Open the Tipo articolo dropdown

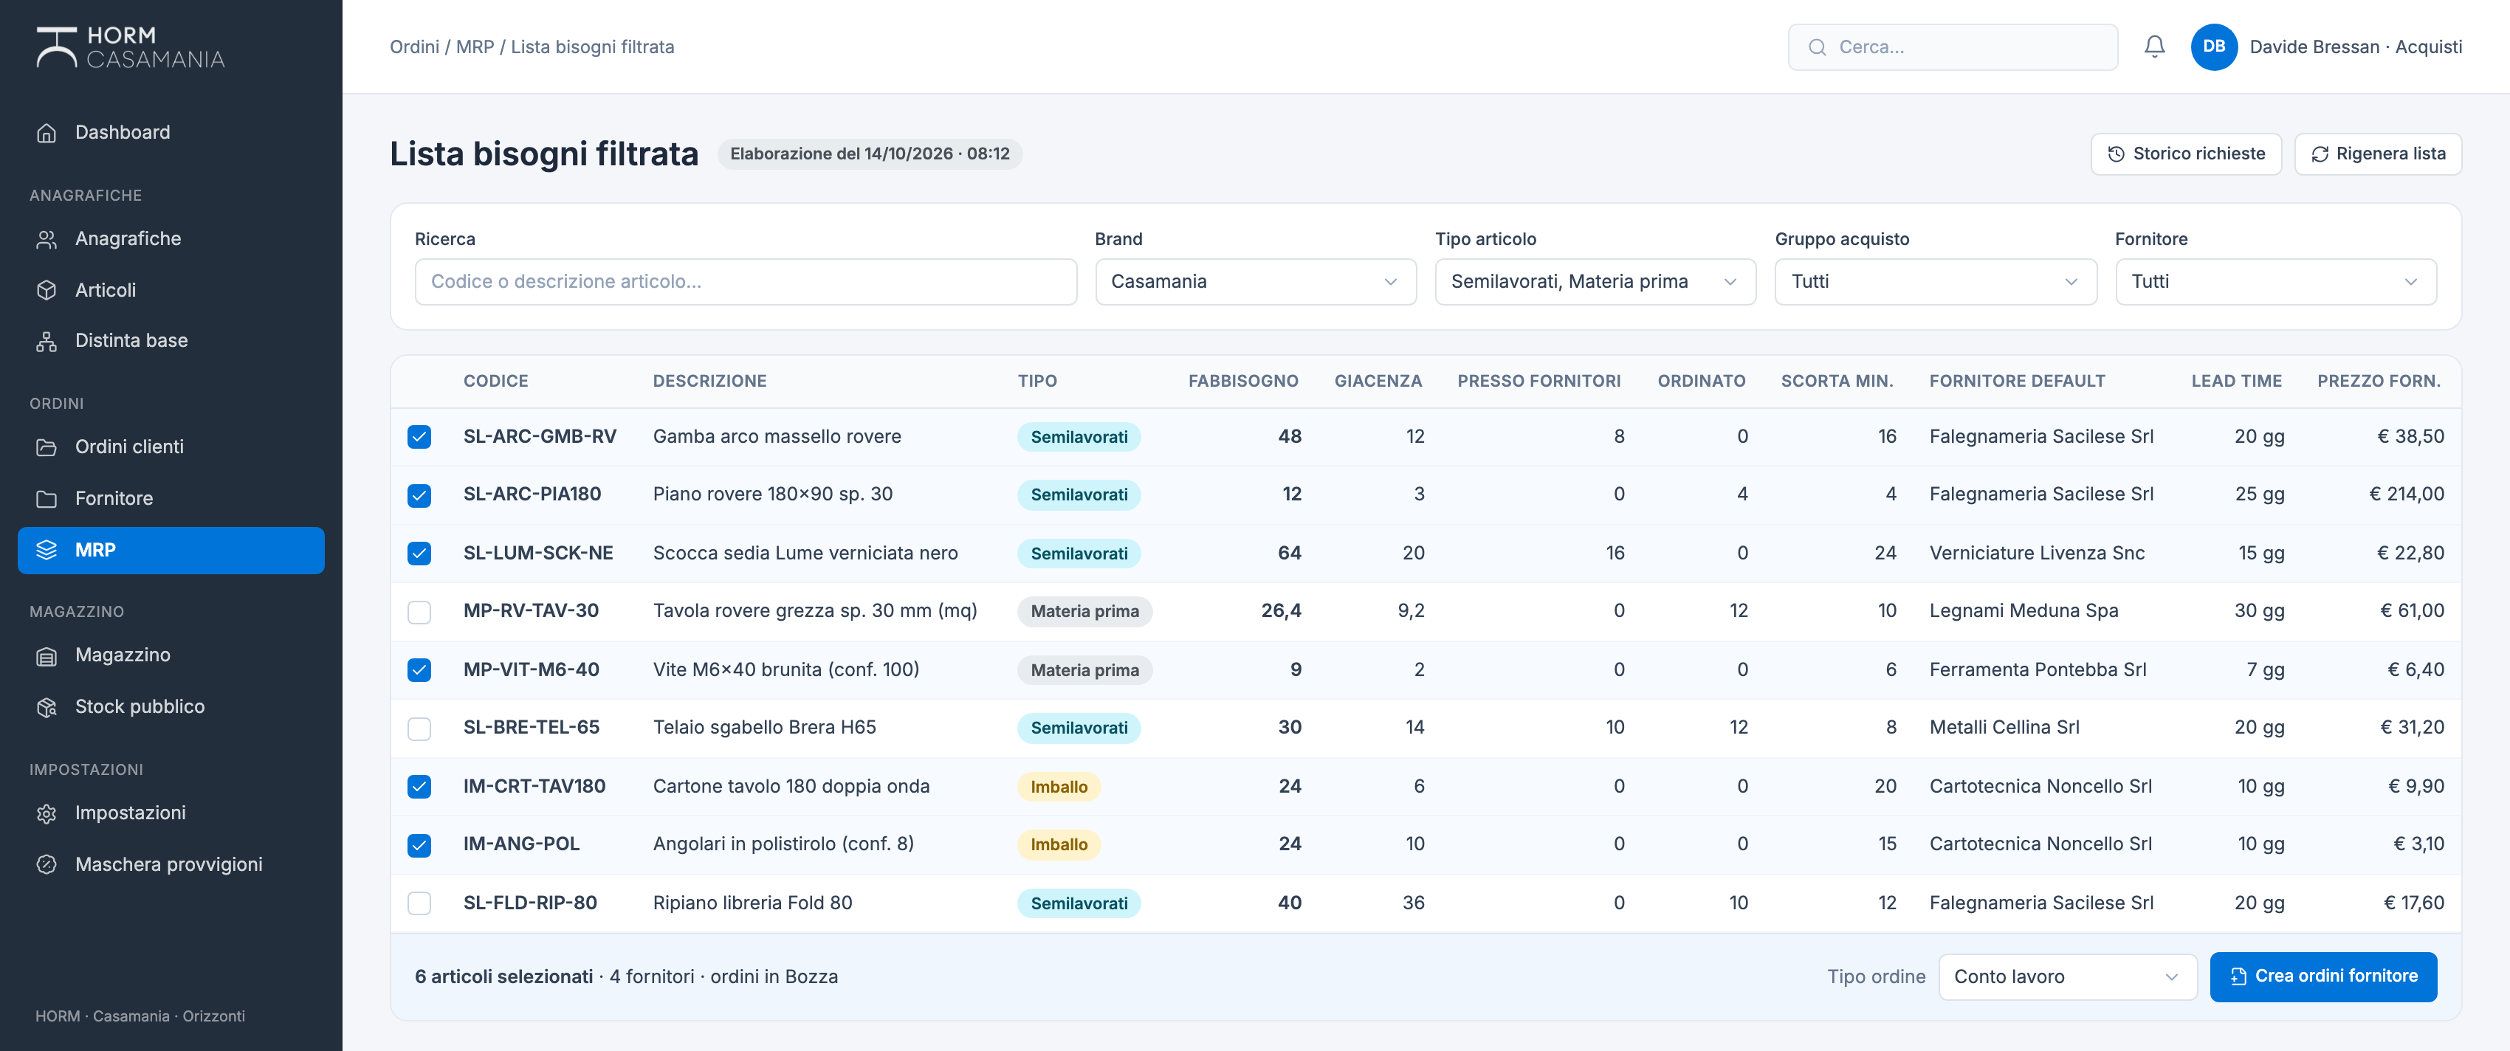(1595, 281)
